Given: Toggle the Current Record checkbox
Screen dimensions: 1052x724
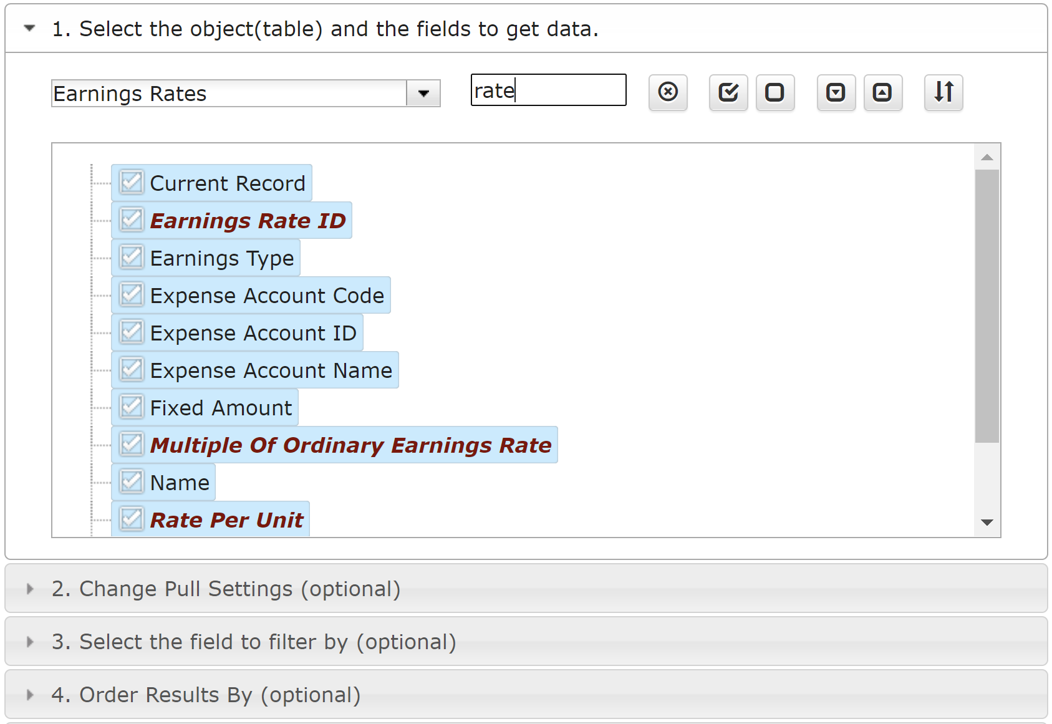Looking at the screenshot, I should (132, 183).
